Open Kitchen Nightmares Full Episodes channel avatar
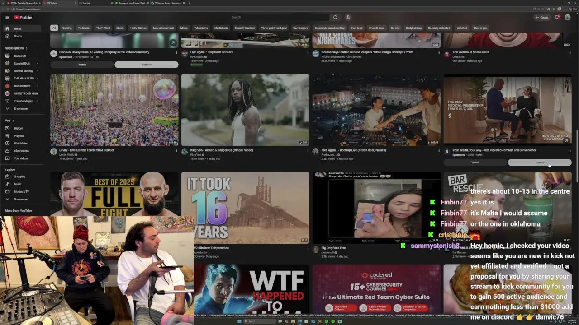Screen dimensions: 579x325 pos(316,54)
